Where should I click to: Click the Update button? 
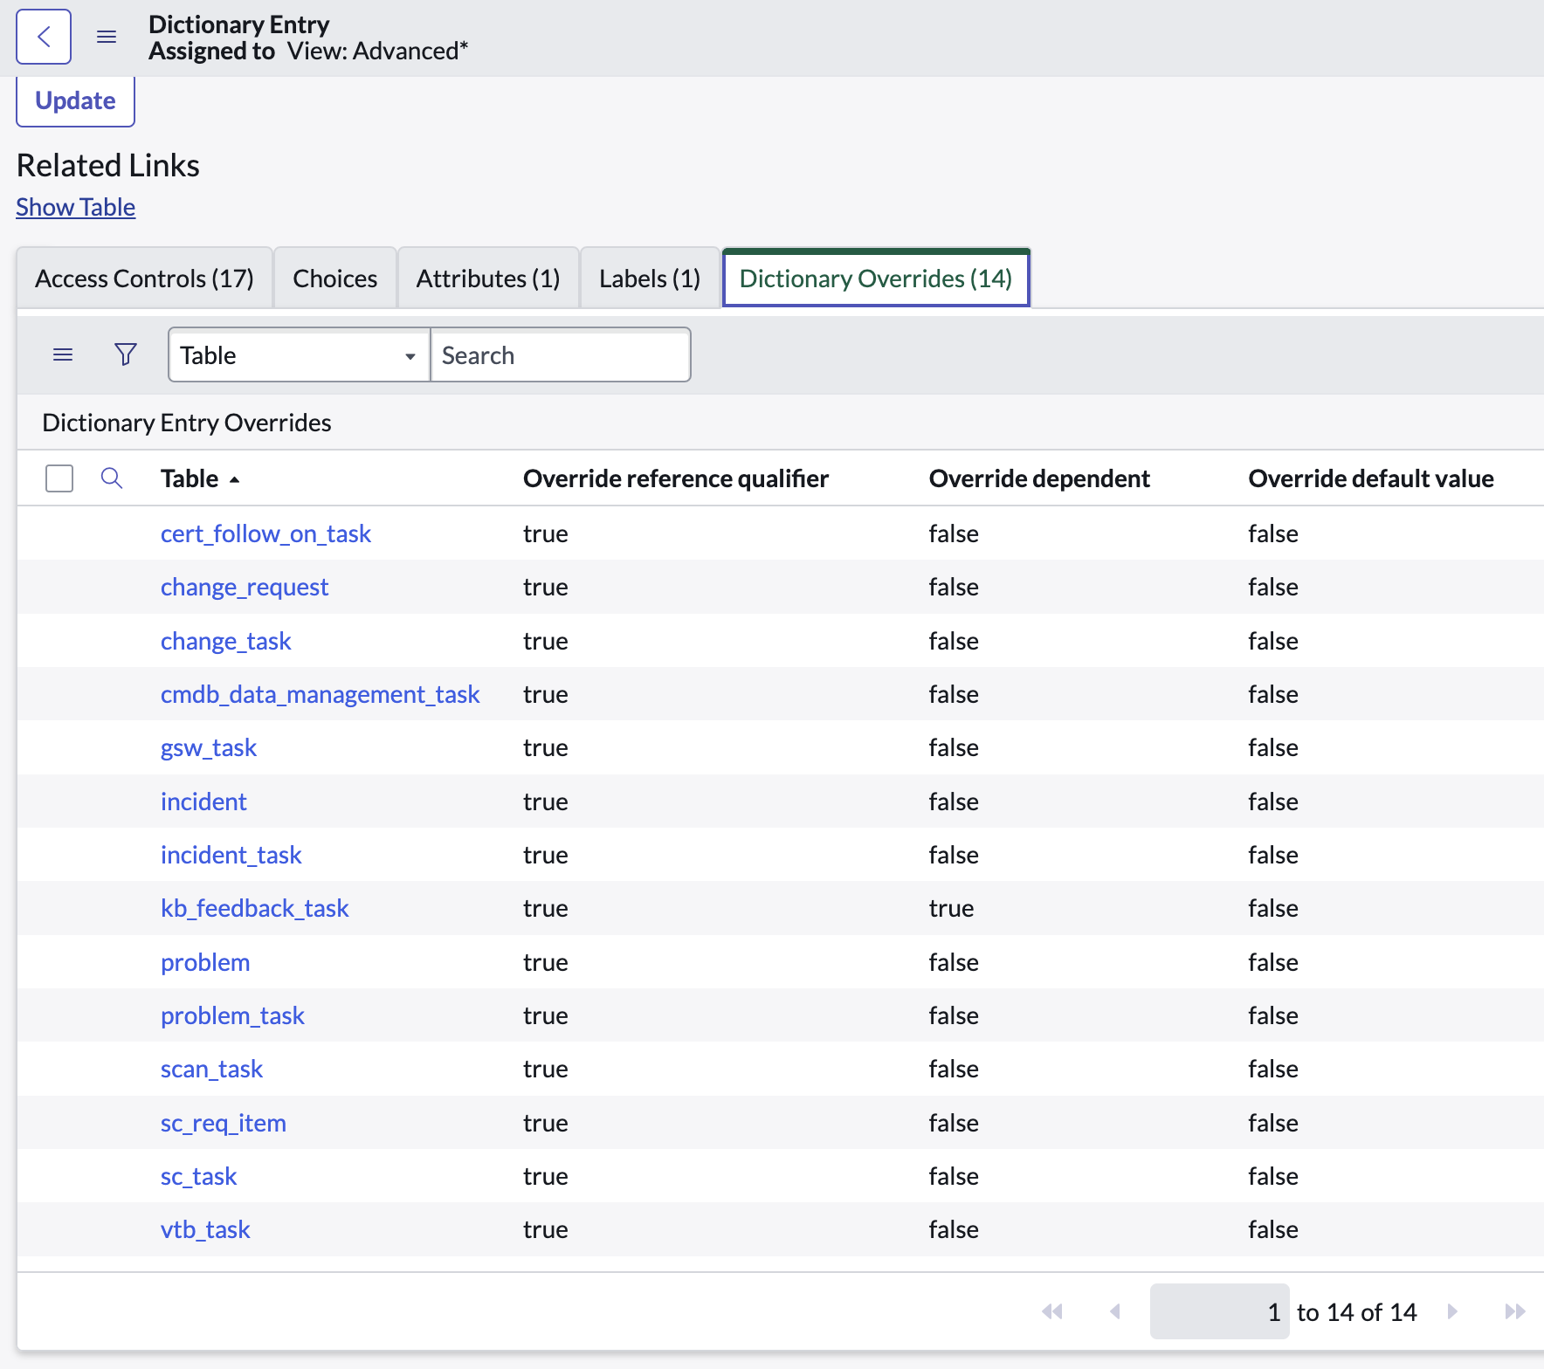tap(74, 100)
